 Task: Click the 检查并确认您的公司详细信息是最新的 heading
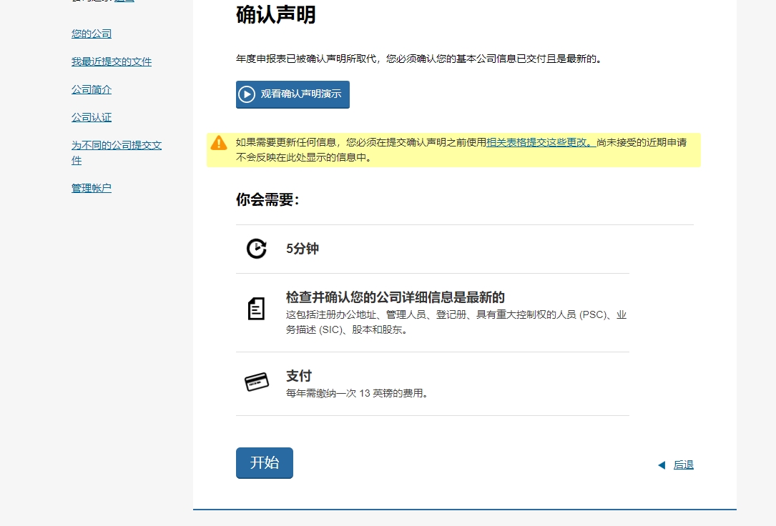[396, 297]
